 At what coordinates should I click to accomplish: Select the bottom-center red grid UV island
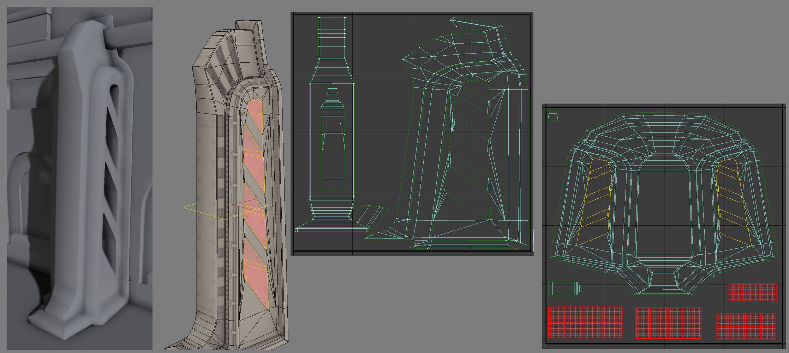pos(668,323)
